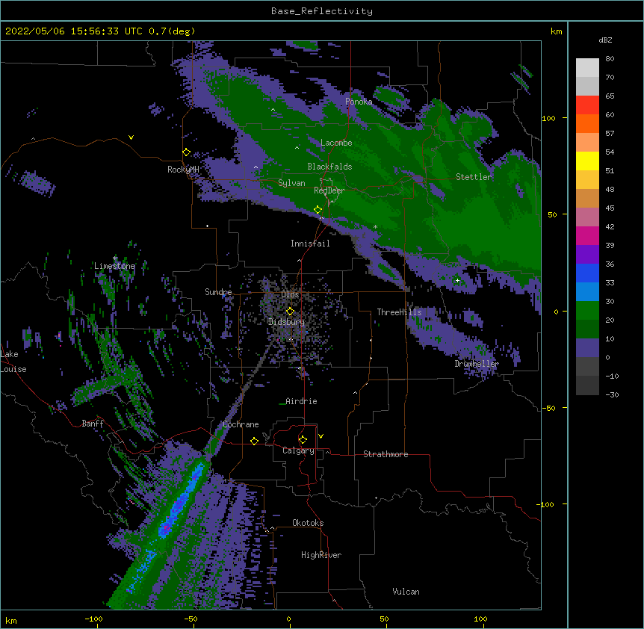Click the Cochrane city label
Viewport: 644px width, 629px height.
[241, 424]
